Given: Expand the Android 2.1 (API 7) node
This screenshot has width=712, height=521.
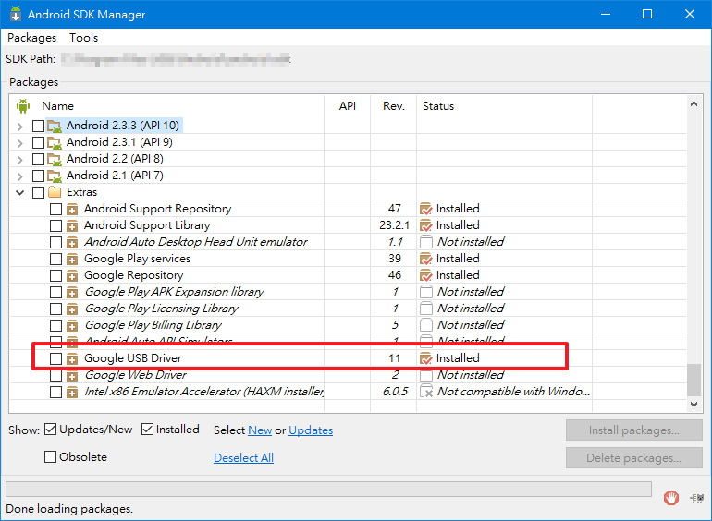Looking at the screenshot, I should click(x=19, y=176).
